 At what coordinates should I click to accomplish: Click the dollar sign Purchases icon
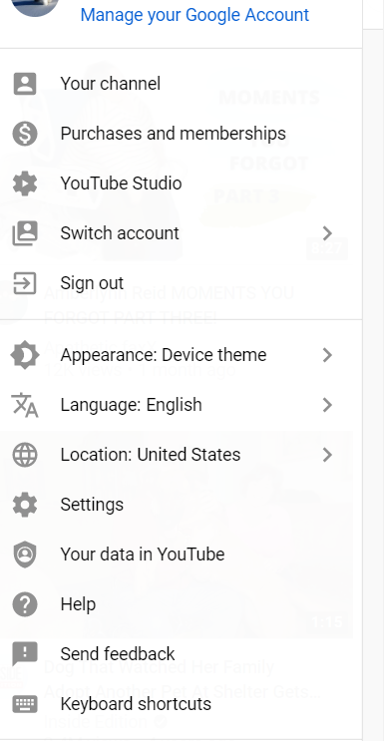(25, 134)
